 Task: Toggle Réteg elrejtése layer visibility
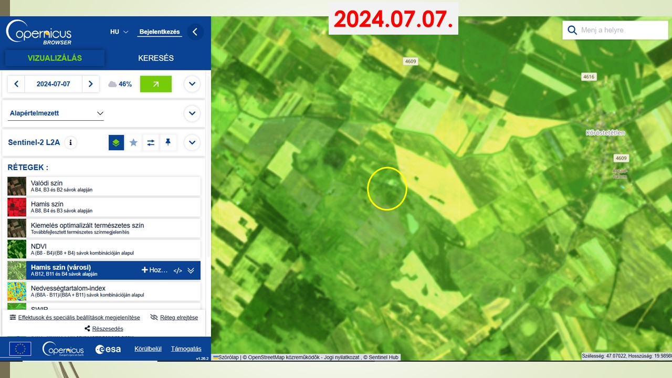(x=174, y=318)
